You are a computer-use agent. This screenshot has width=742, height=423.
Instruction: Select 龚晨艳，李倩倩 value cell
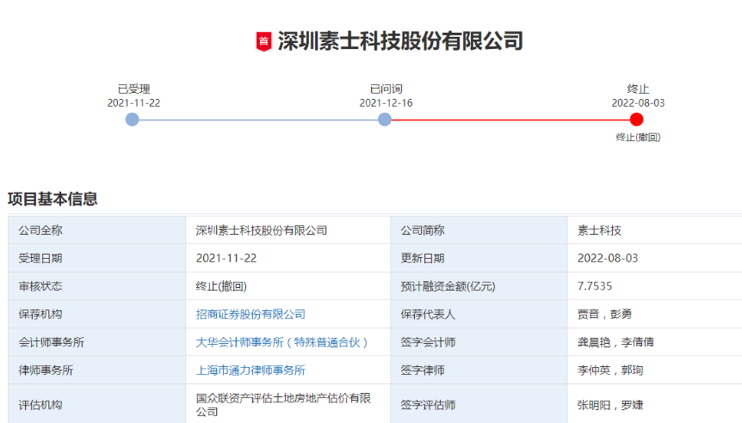pos(655,342)
